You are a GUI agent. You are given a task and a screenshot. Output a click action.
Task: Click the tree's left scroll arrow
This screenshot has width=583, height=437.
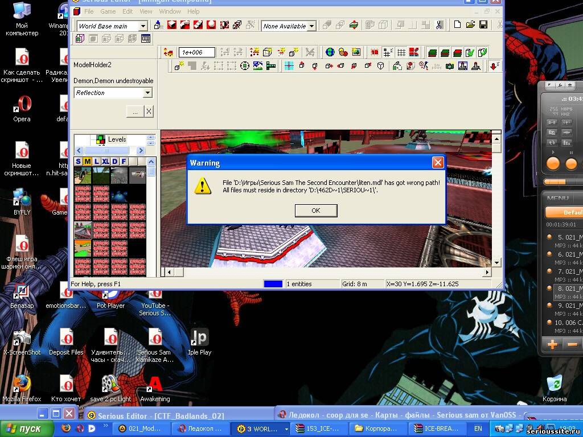[79, 150]
